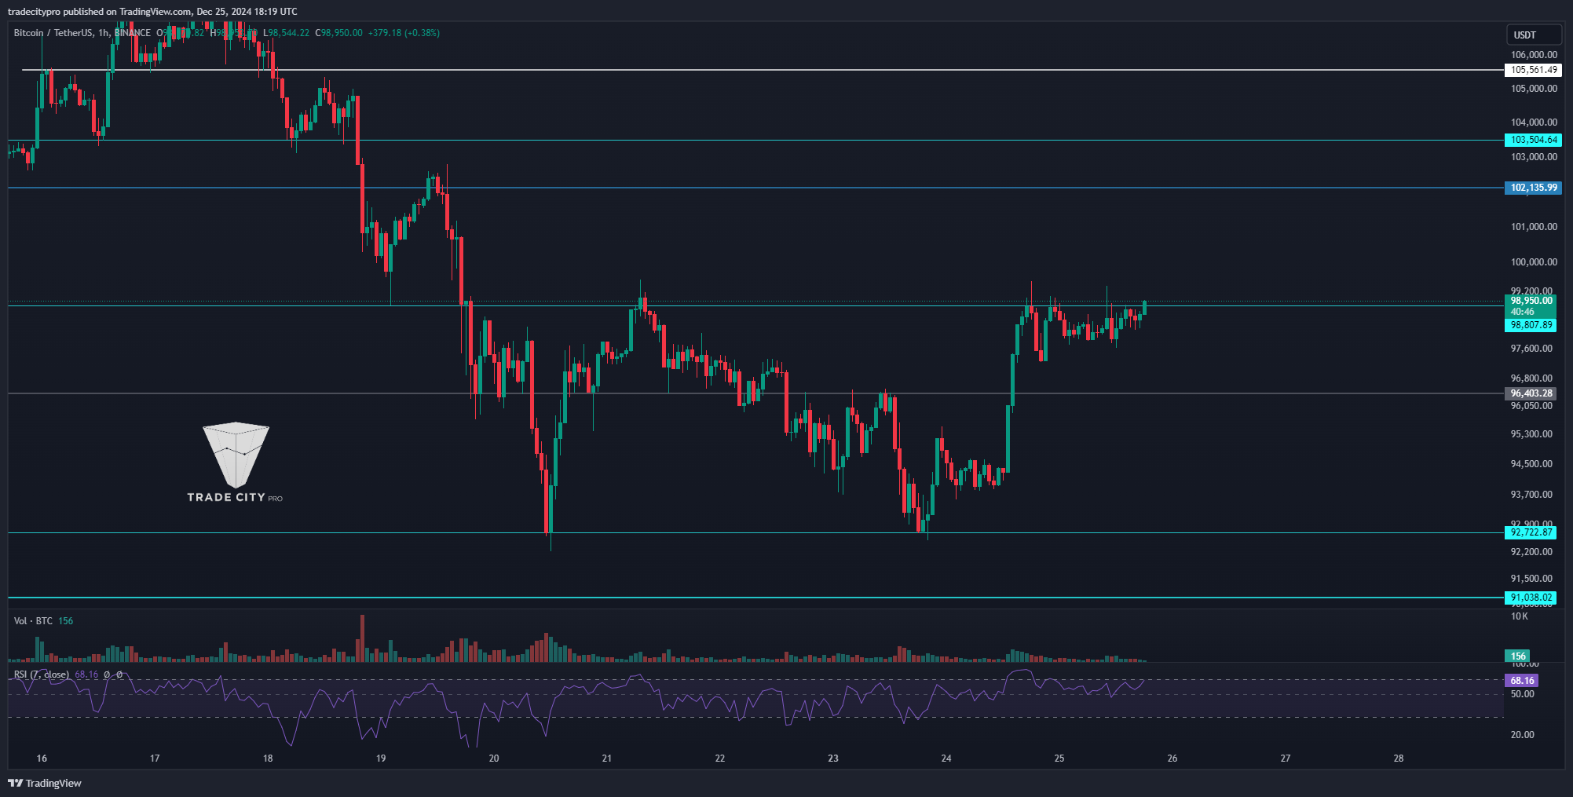Click the 91,038.02 bottom level label
Screen dimensions: 1573x797
click(x=1531, y=598)
